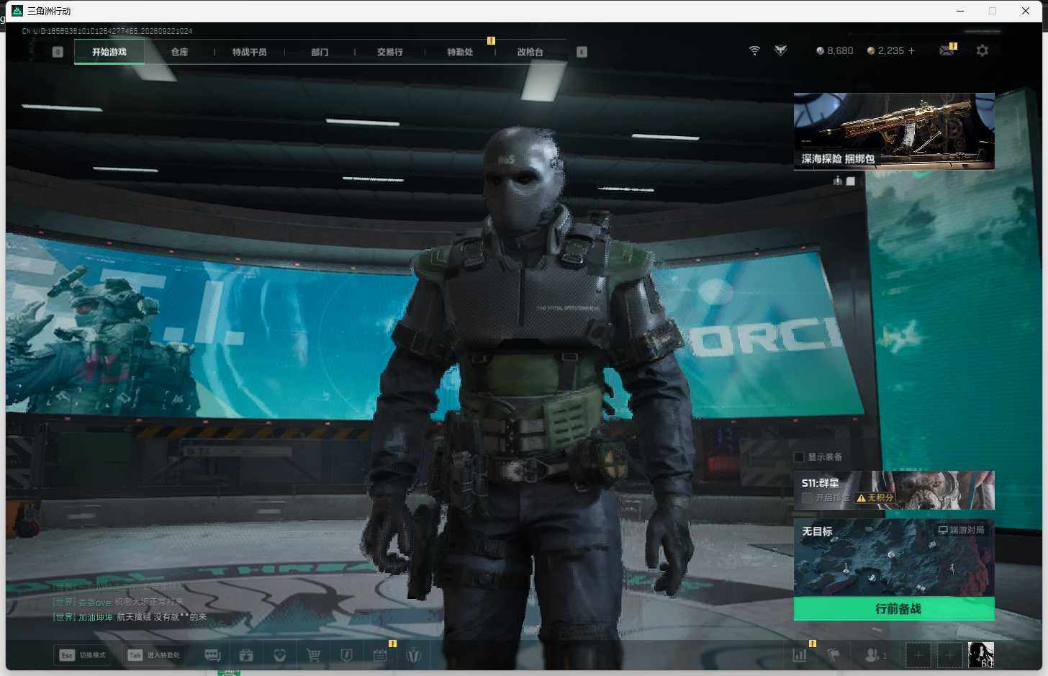The height and width of the screenshot is (676, 1048).
Task: Switch to the 特勤处 tab
Action: pos(460,52)
